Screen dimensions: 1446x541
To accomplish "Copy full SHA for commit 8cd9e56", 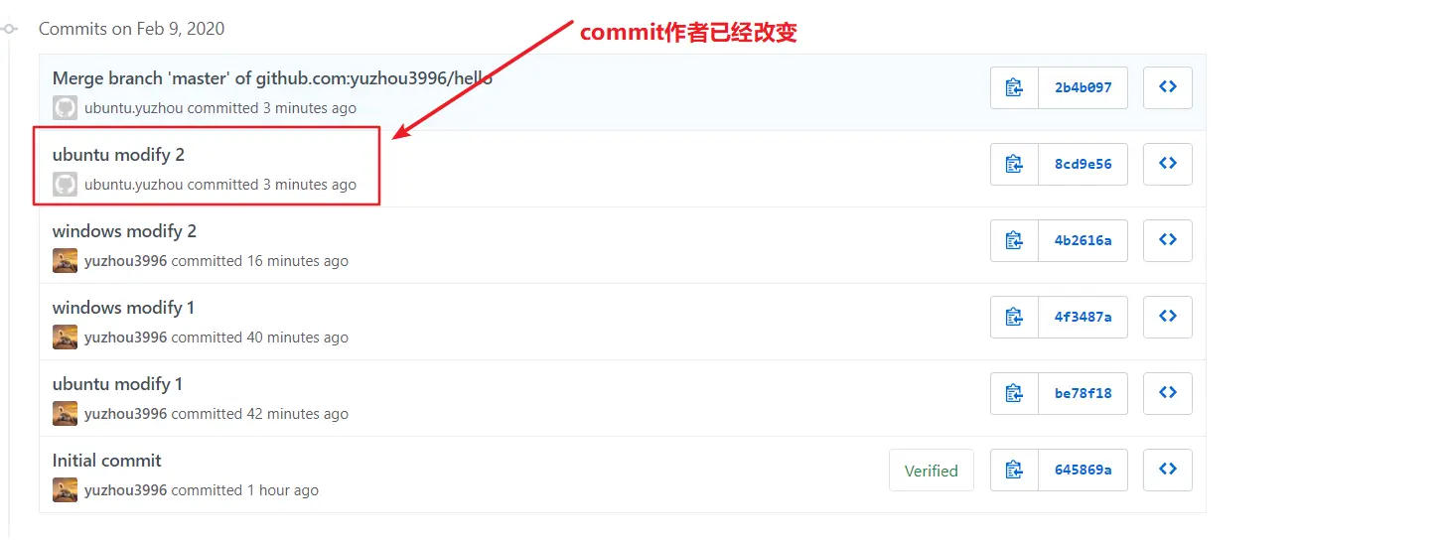I will [x=1014, y=164].
